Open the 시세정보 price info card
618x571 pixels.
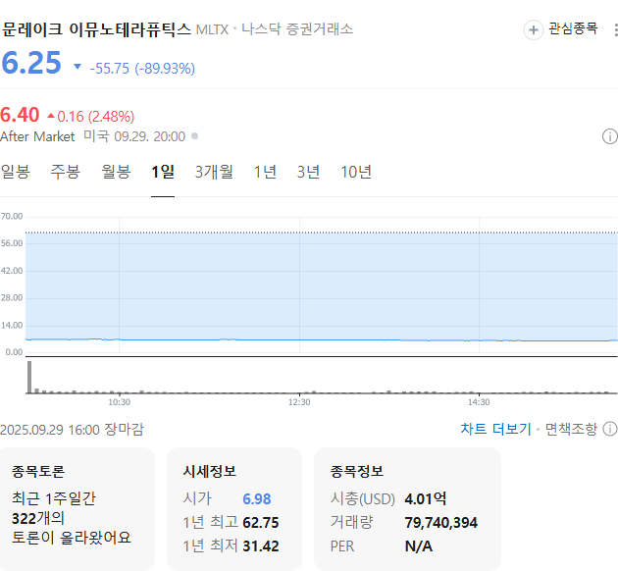[233, 508]
